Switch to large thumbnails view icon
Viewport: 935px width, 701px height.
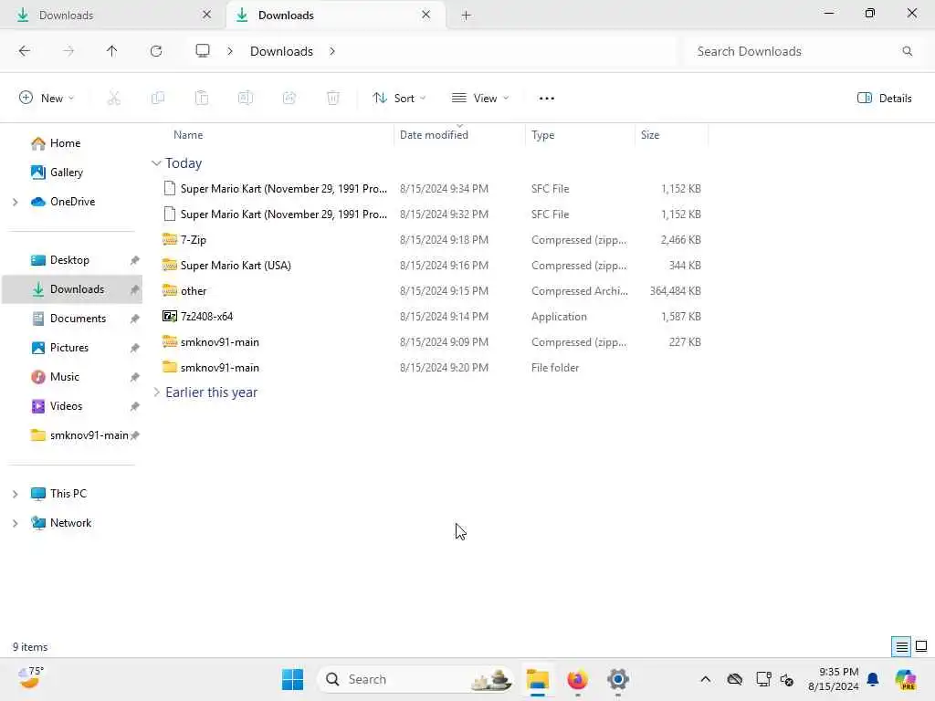(921, 646)
